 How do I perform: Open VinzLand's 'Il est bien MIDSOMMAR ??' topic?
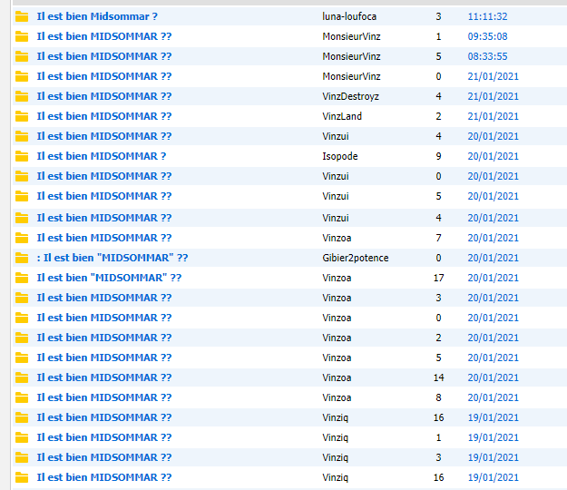104,116
